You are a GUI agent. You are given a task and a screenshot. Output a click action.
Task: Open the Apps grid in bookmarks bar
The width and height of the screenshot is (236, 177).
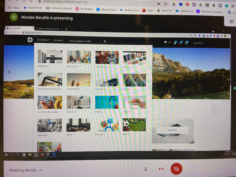pos(14,7)
